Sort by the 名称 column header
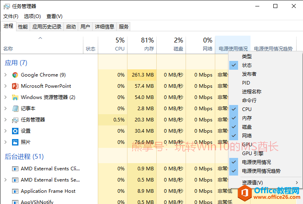The width and height of the screenshot is (303, 204). [8, 49]
